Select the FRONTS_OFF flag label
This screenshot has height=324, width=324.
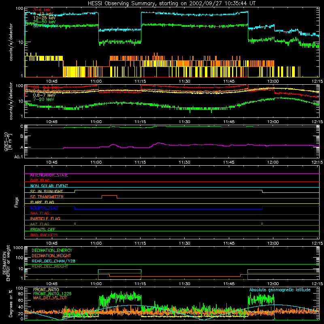click(x=43, y=230)
